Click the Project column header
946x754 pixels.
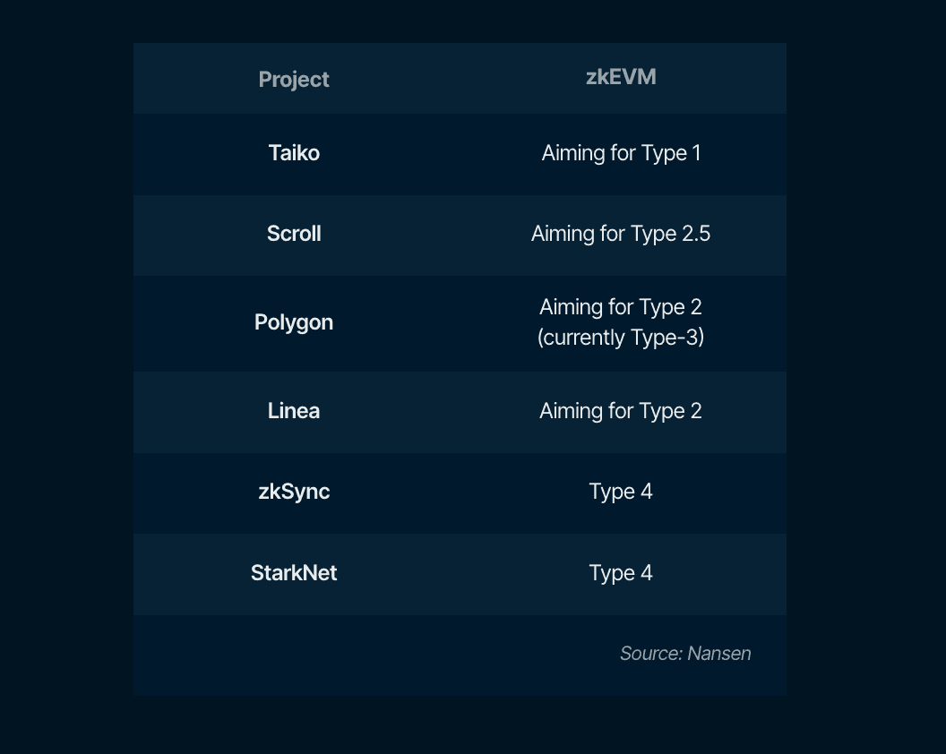coord(294,80)
